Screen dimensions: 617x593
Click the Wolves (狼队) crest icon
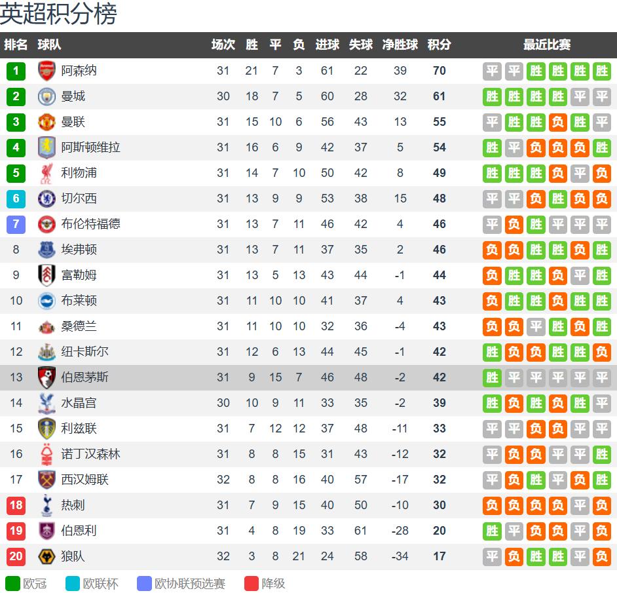click(x=47, y=556)
